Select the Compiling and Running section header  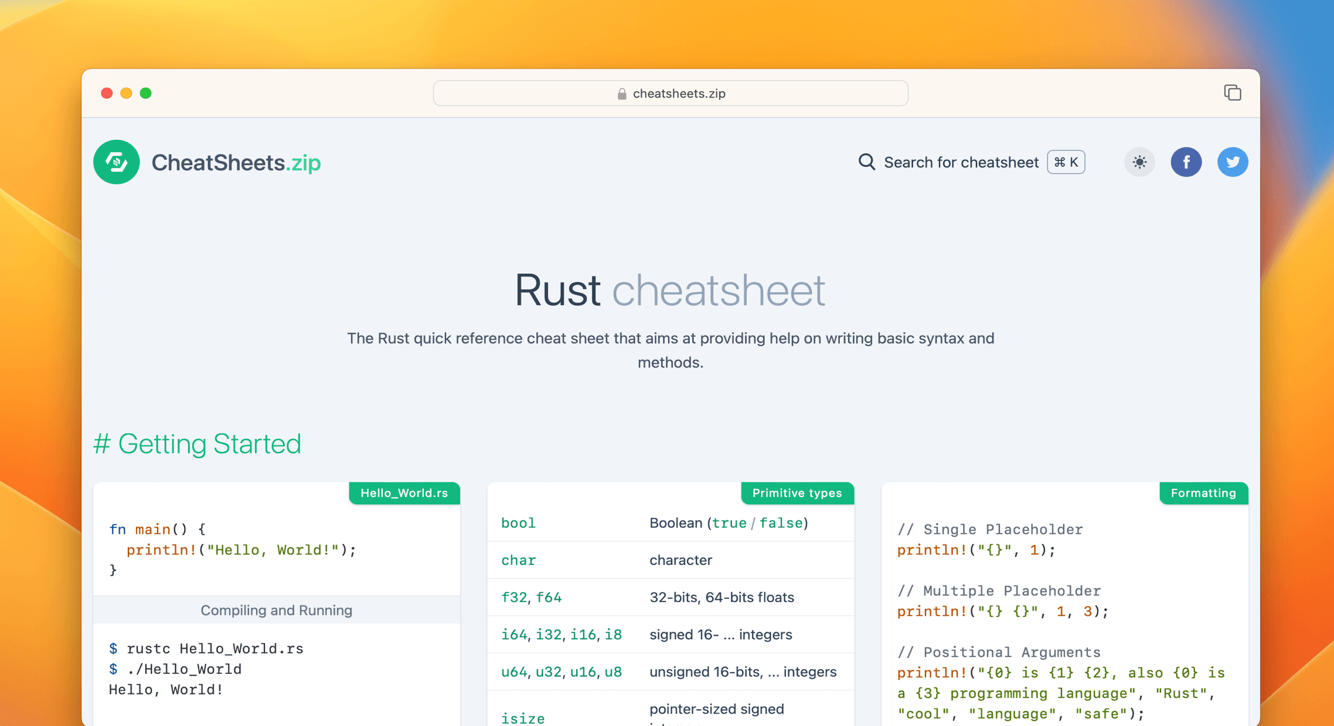pyautogui.click(x=276, y=610)
